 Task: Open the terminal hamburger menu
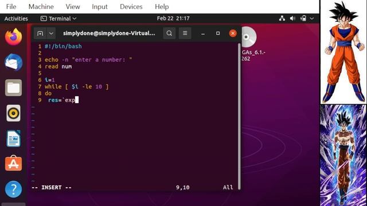point(185,33)
